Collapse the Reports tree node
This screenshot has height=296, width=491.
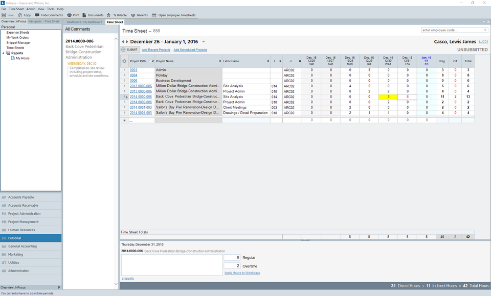[4, 53]
